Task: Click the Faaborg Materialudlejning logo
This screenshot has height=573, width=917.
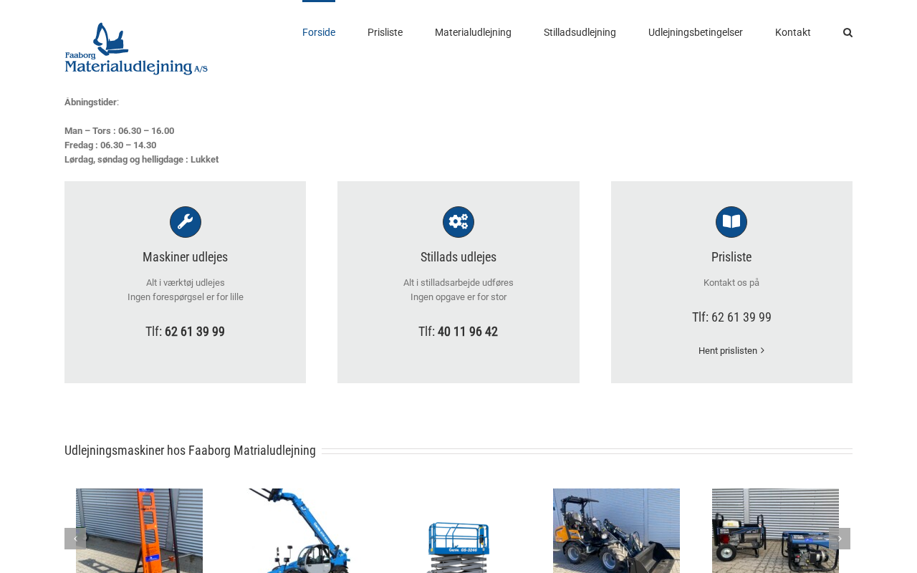Action: tap(136, 49)
